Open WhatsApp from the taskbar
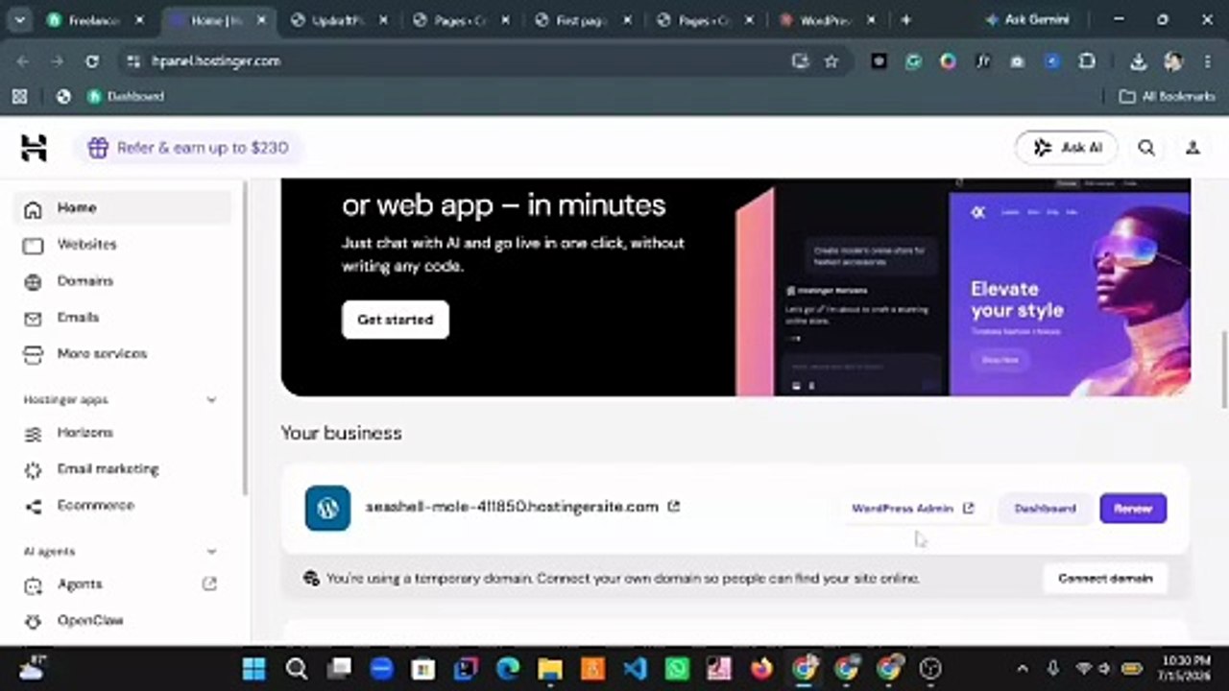The width and height of the screenshot is (1229, 691). 677,669
